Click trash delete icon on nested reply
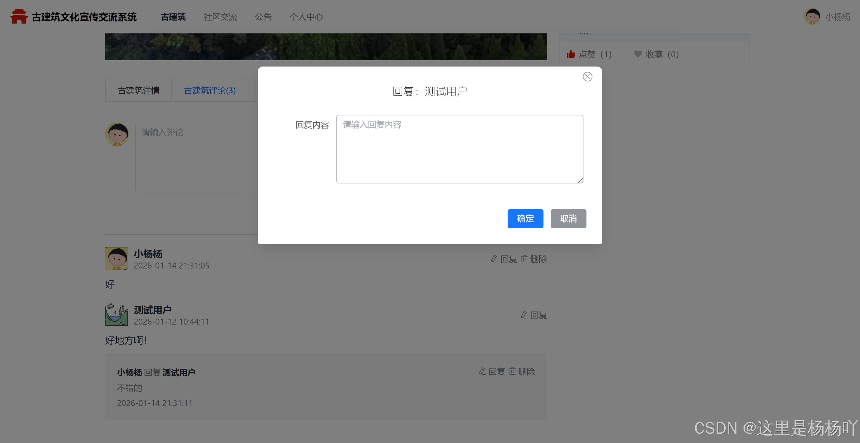 click(512, 371)
